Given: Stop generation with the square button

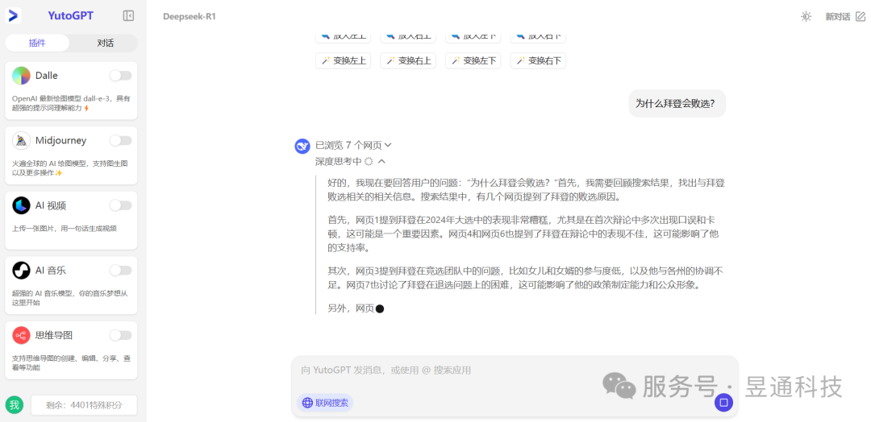Looking at the screenshot, I should [x=723, y=403].
